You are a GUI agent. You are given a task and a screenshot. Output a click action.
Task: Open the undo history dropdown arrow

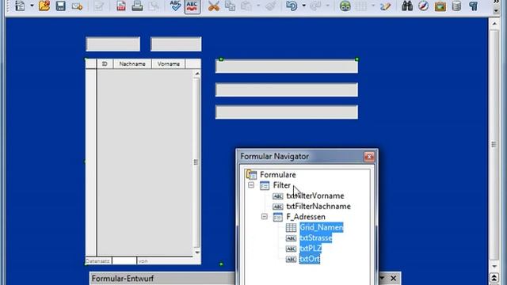point(303,6)
